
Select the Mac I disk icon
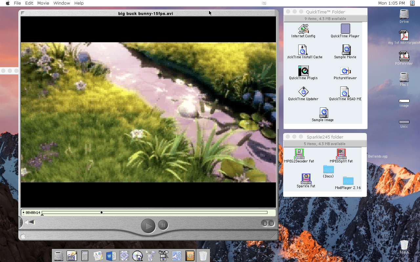tap(404, 77)
